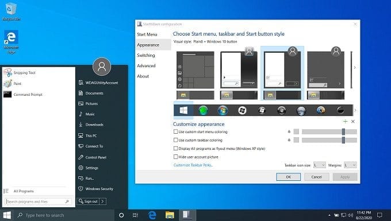Screen dimensions: 391x221
Task: Pick the Windows 7 colored orb start button
Action: pyautogui.click(x=223, y=110)
